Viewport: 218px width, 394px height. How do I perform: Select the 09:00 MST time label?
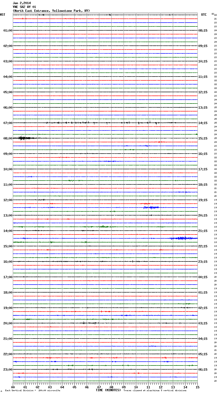[x=8, y=154]
